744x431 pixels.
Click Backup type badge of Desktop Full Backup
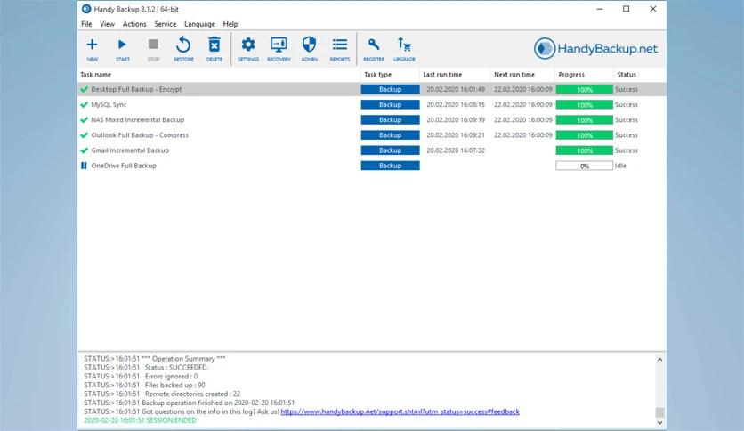pyautogui.click(x=390, y=89)
